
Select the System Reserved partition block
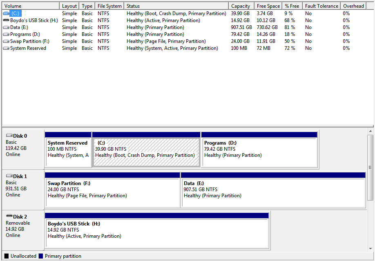click(68, 151)
